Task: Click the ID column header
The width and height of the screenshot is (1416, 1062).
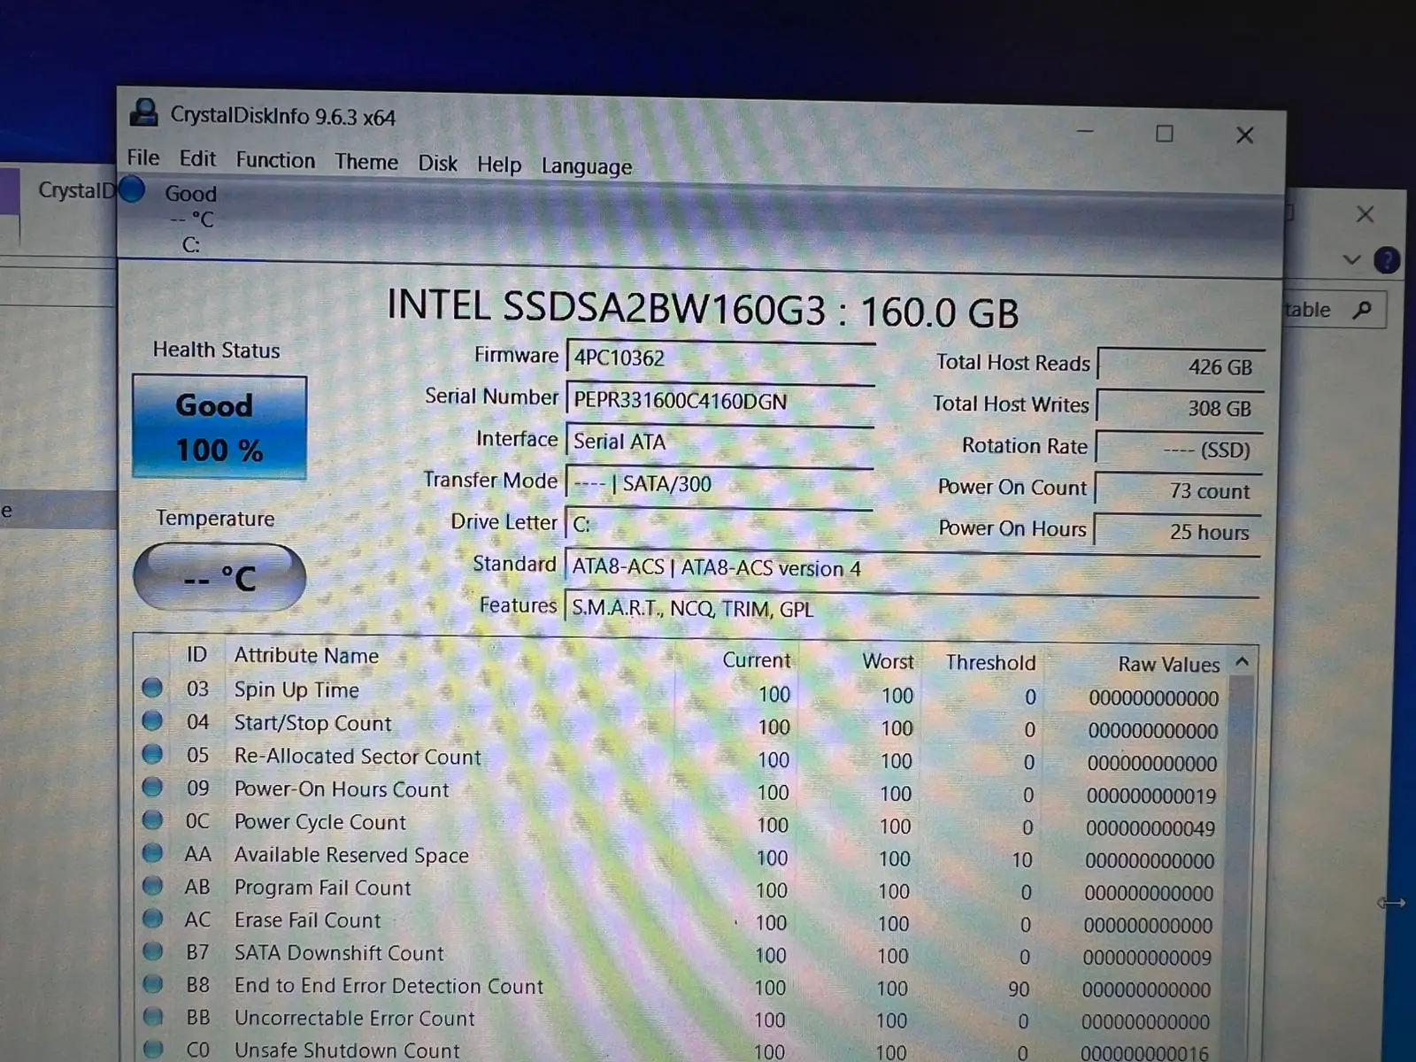Action: click(196, 655)
